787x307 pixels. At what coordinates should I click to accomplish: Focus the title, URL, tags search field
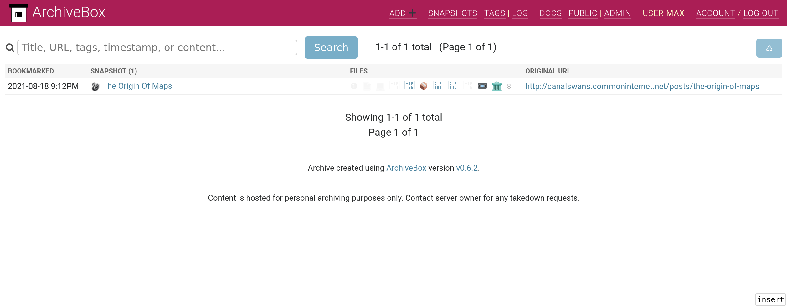click(157, 48)
